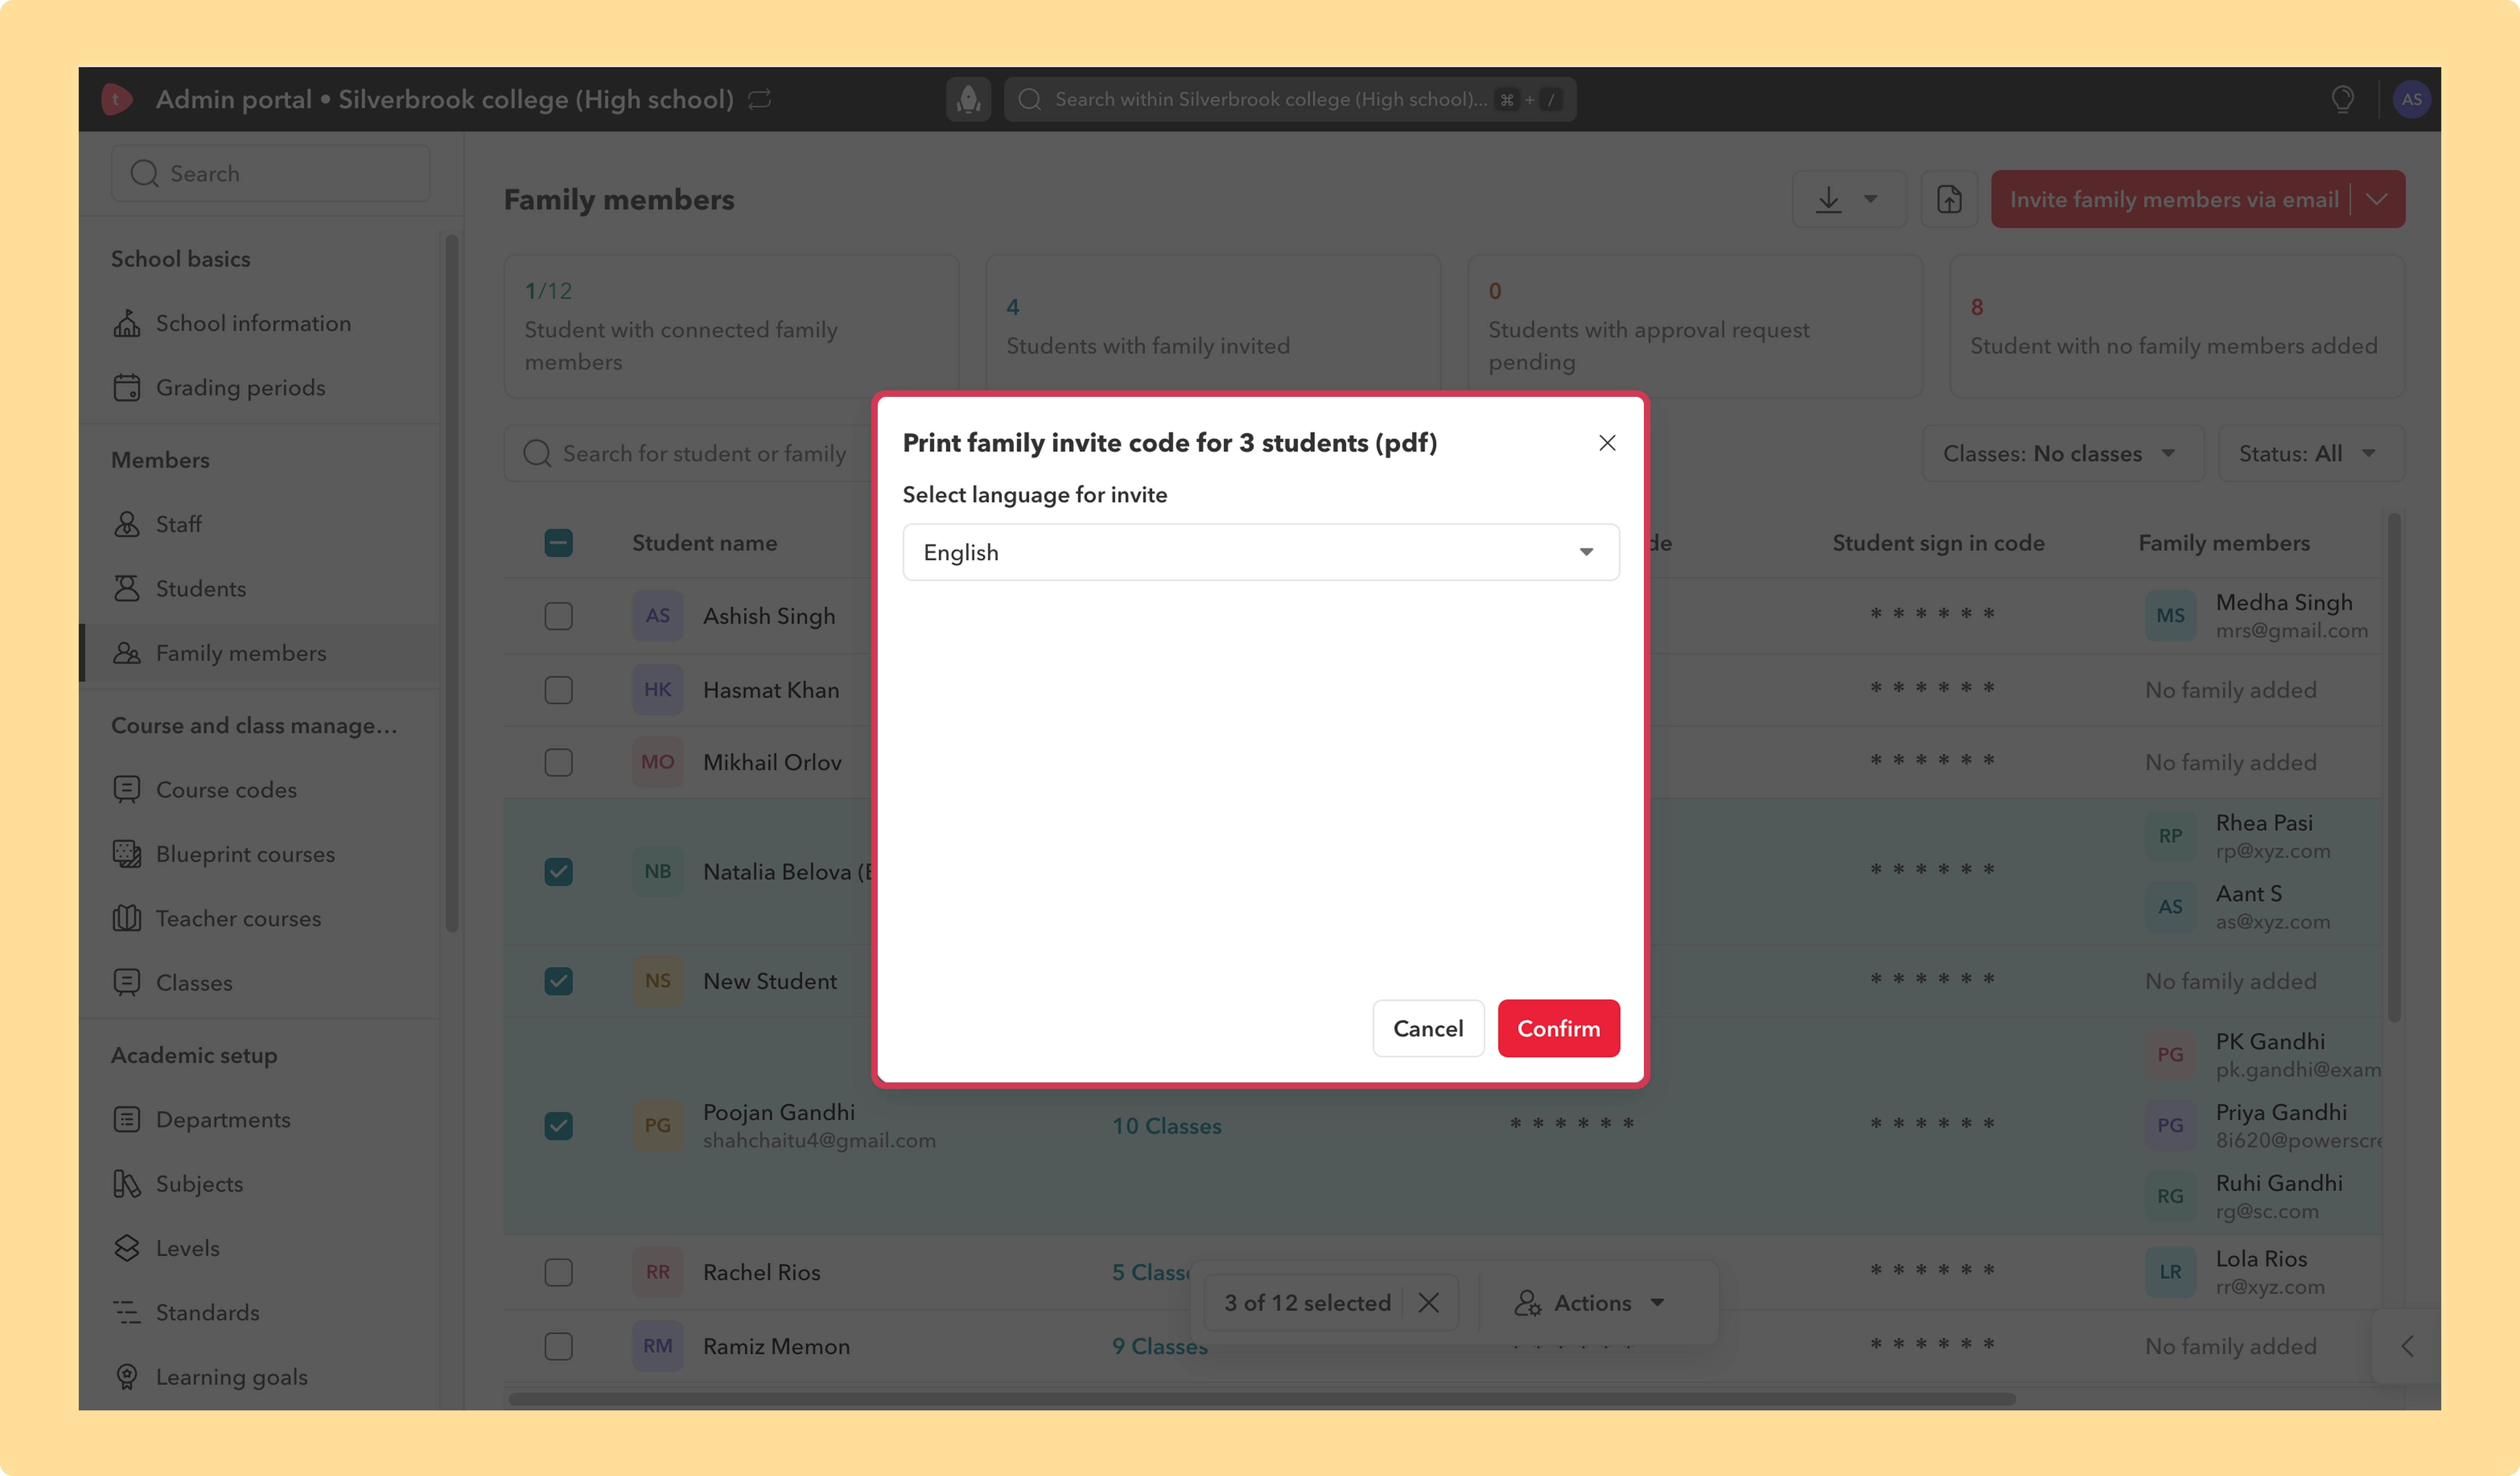Click the Search for student or family field
Image resolution: width=2520 pixels, height=1476 pixels.
click(x=687, y=454)
